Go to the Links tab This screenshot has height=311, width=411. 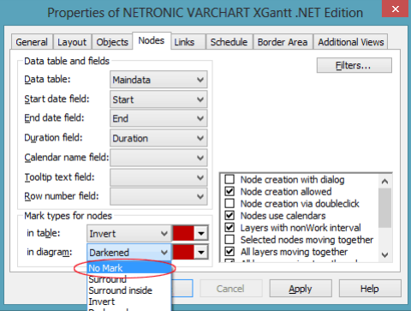[184, 42]
